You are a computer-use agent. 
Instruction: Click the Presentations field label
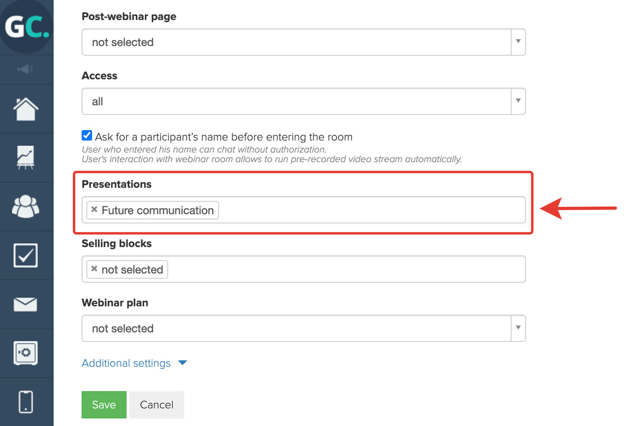tap(116, 184)
